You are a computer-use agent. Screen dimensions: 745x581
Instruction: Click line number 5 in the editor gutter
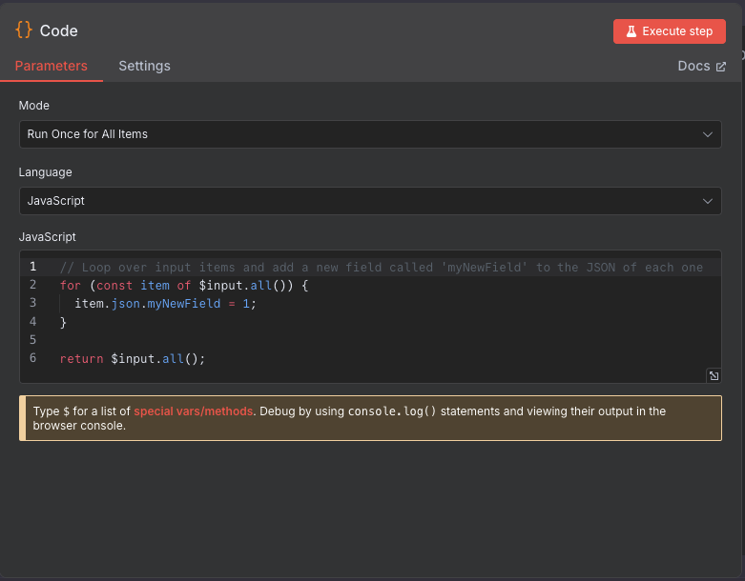point(32,340)
